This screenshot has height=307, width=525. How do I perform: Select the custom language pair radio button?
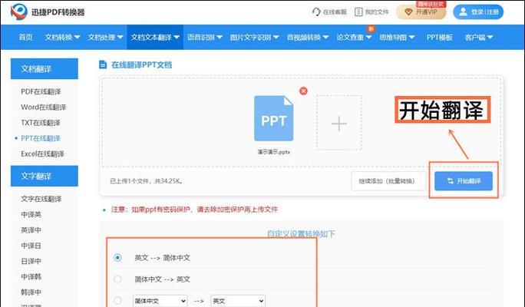(x=117, y=300)
